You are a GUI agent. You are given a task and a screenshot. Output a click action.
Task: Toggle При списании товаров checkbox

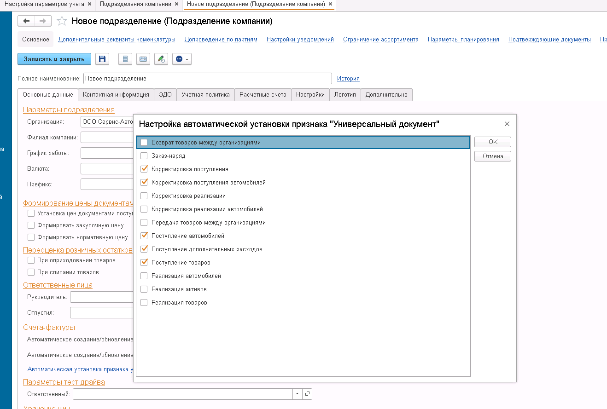[31, 272]
